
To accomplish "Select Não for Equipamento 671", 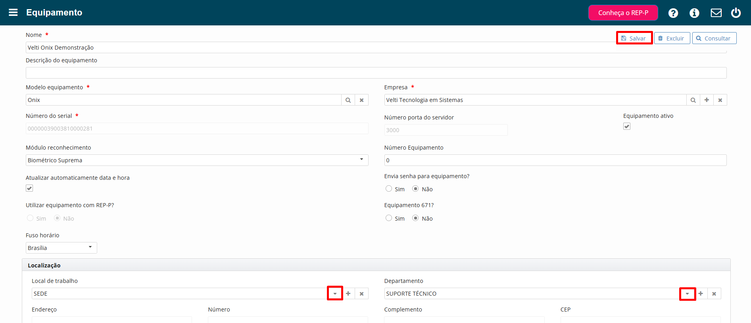I will point(415,218).
